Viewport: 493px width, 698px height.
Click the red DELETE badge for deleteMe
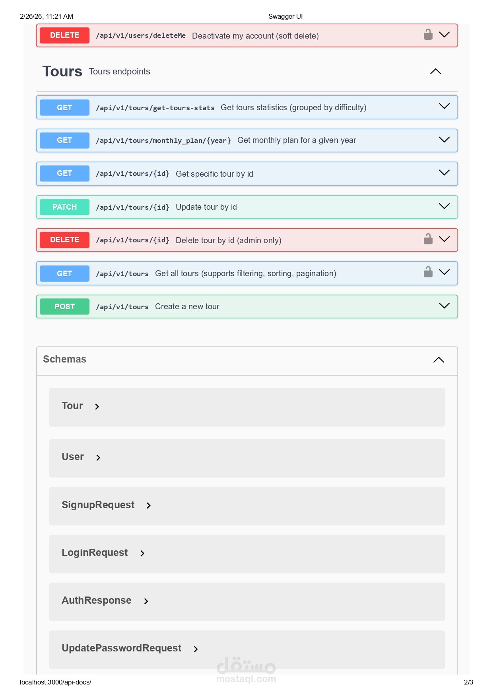click(64, 35)
